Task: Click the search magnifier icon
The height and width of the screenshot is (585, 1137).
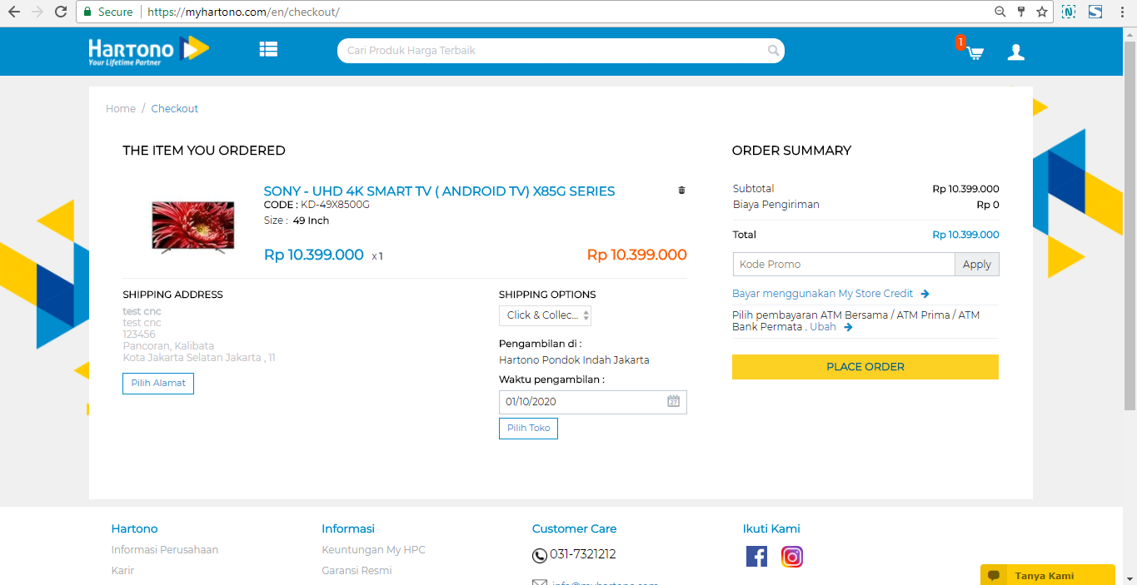Action: coord(773,51)
